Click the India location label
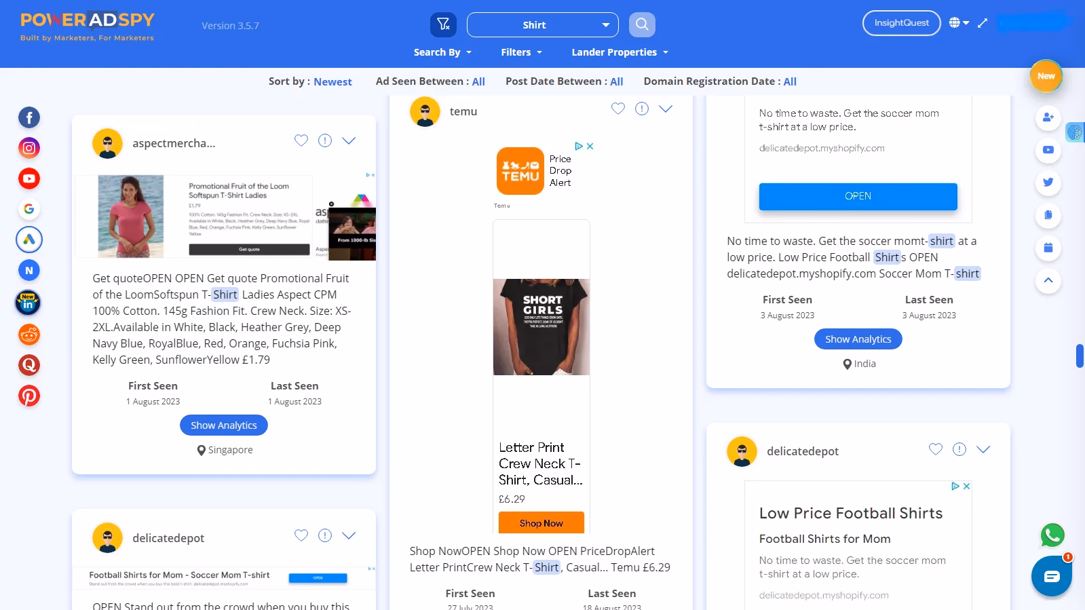This screenshot has height=610, width=1085. 860,364
